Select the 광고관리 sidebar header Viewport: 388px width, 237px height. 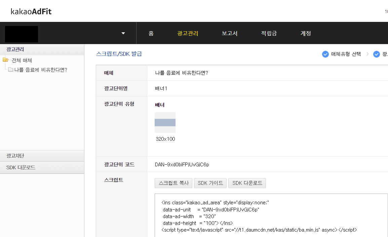(x=42, y=49)
